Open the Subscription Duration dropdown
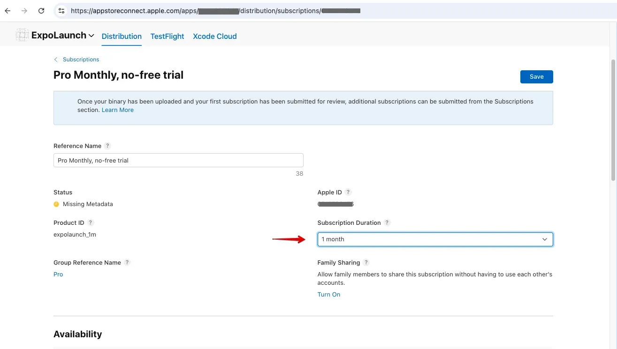This screenshot has width=617, height=349. (x=435, y=239)
